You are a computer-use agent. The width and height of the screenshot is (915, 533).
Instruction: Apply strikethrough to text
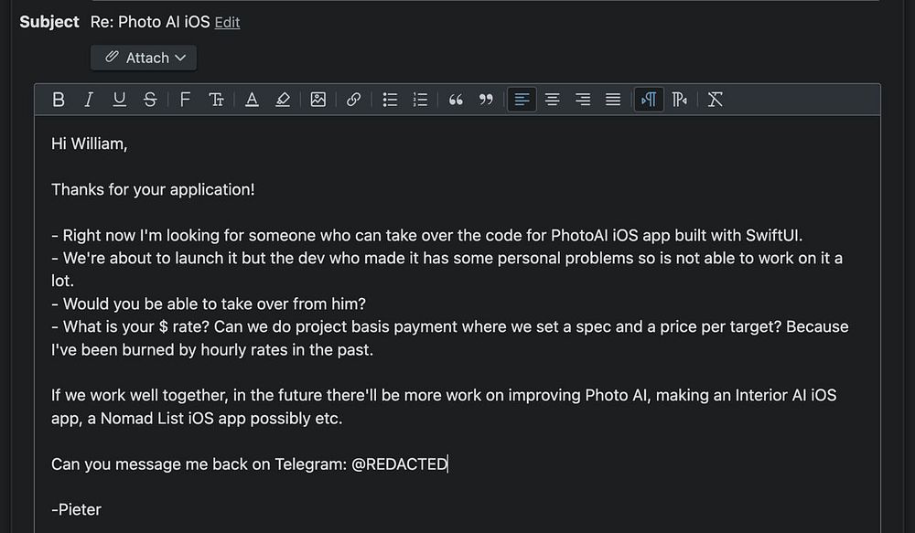150,100
